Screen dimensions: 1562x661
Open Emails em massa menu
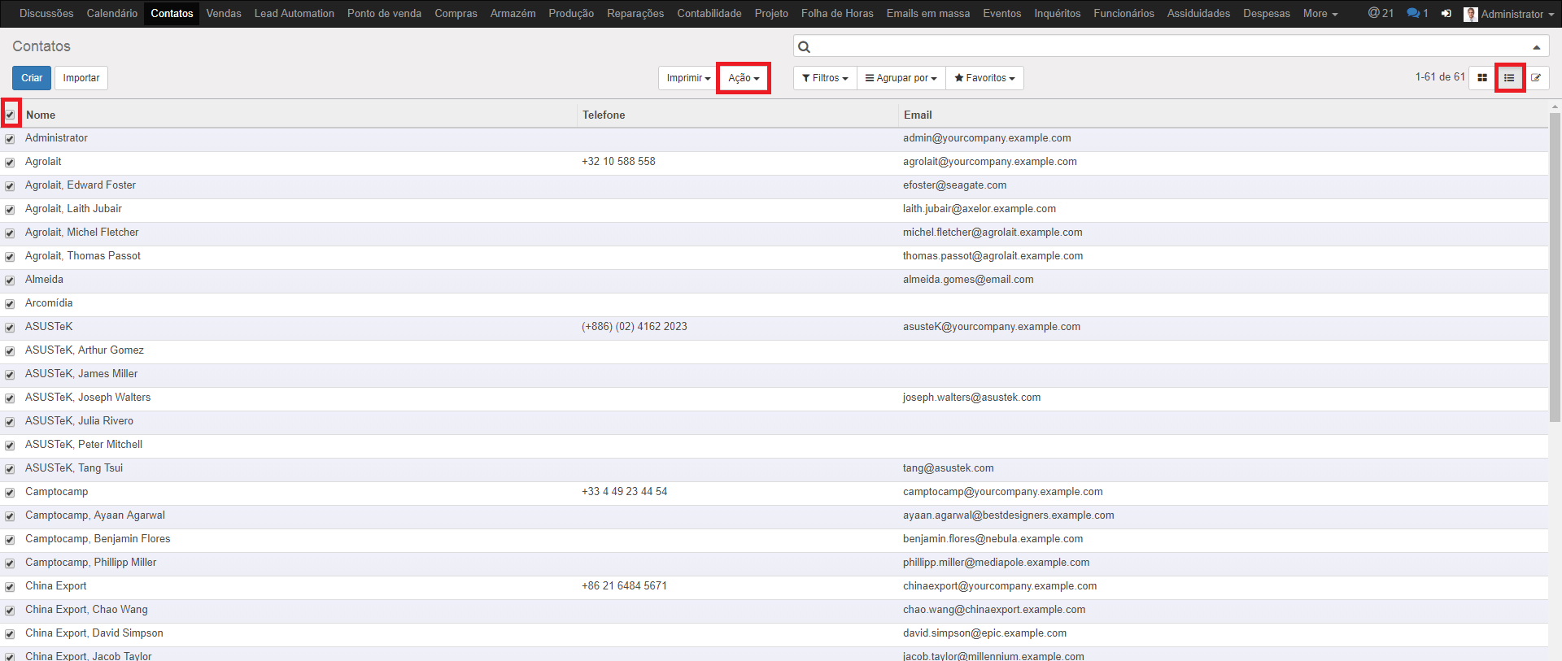(x=928, y=14)
